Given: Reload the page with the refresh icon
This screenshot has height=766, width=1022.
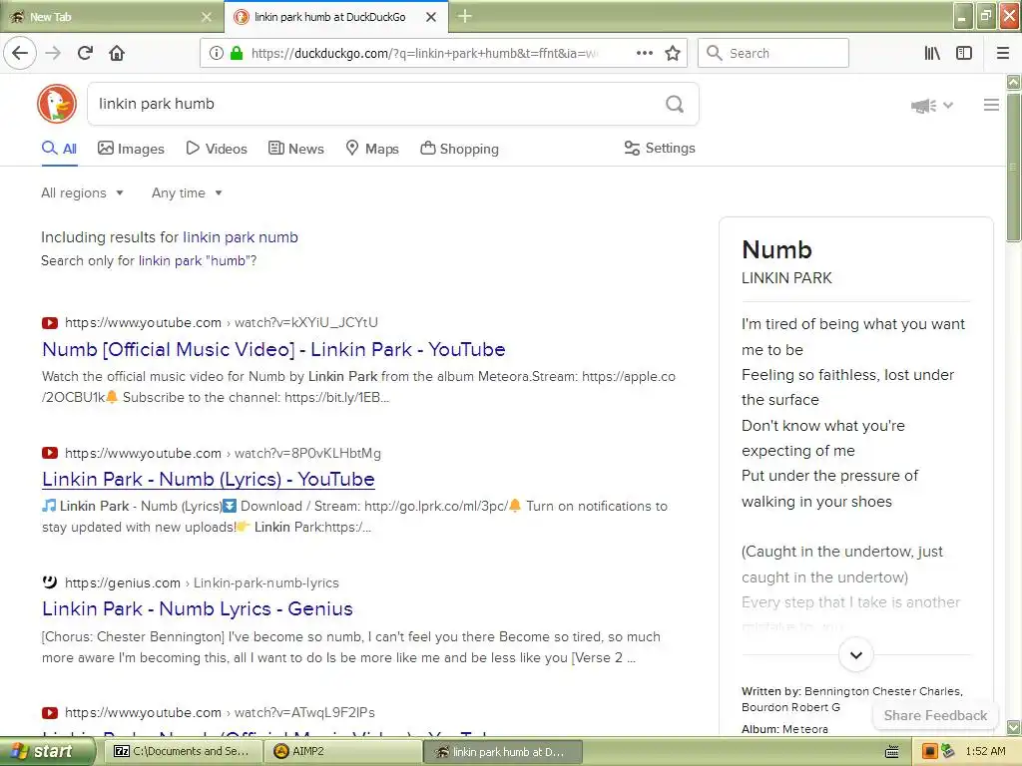Looking at the screenshot, I should coord(86,53).
